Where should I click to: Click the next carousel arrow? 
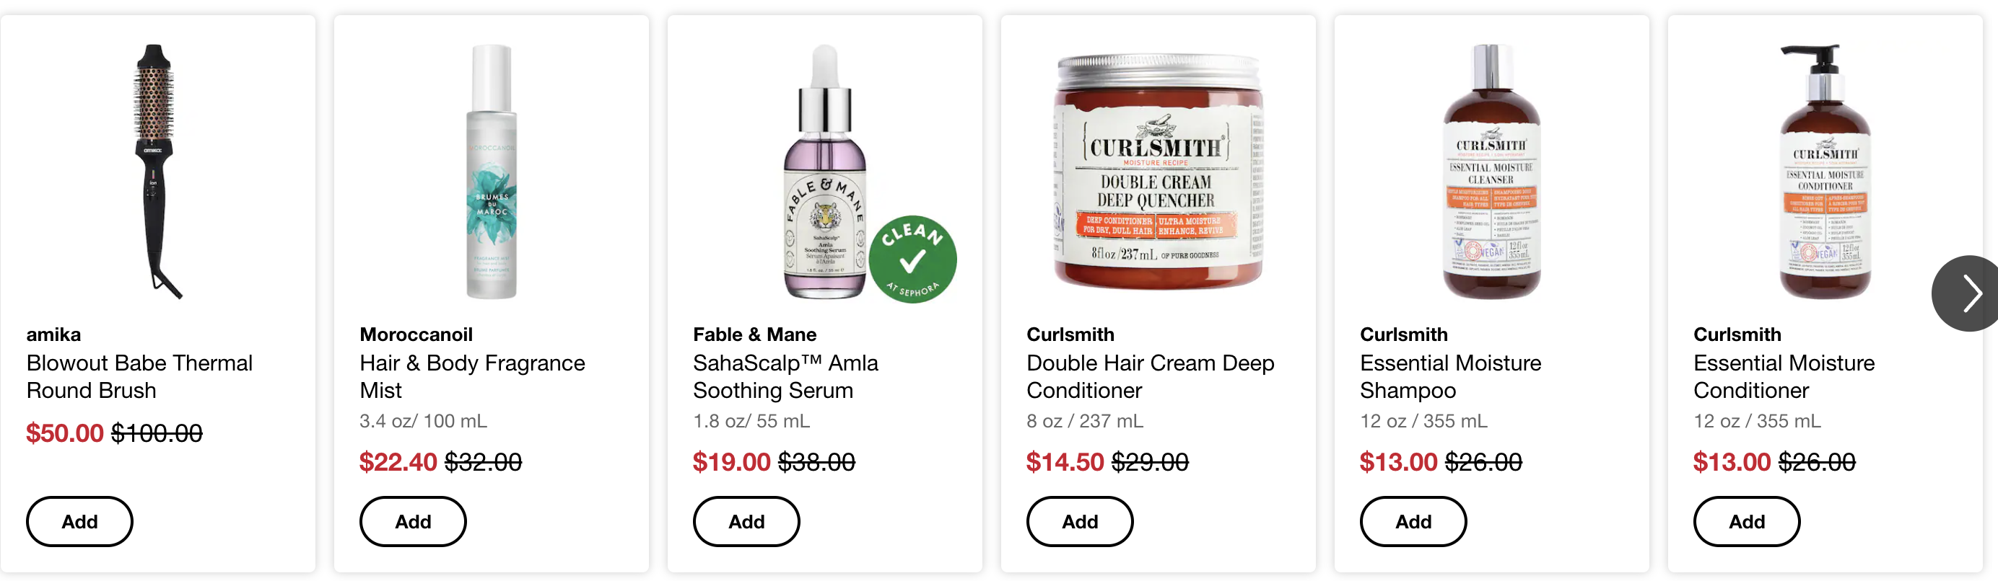click(x=1967, y=293)
